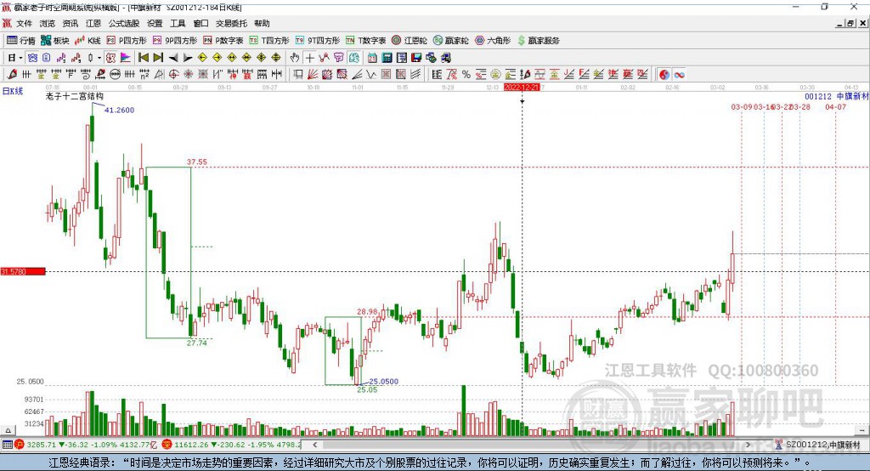Open the 设置 menu
870x471 pixels.
click(155, 23)
